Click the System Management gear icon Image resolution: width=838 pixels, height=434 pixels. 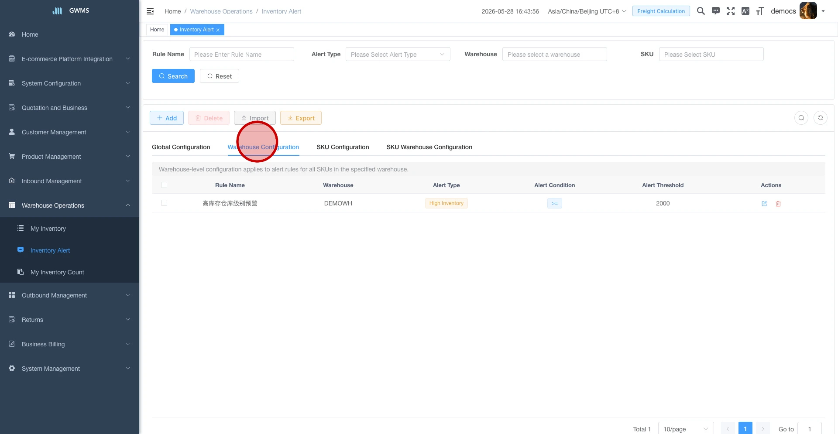coord(12,368)
